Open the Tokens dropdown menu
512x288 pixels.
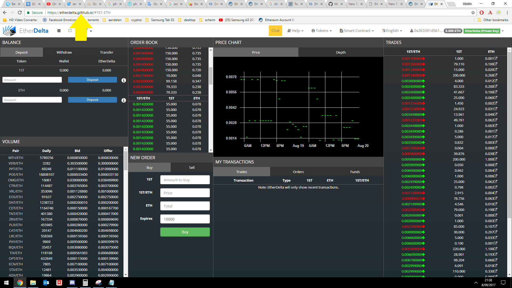pyautogui.click(x=322, y=31)
